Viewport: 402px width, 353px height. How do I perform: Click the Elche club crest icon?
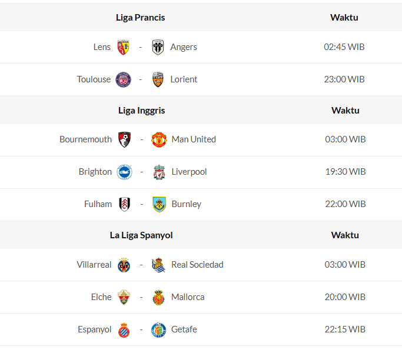pos(124,298)
